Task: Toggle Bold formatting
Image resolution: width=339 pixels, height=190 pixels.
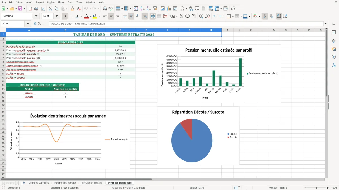Action: point(65,16)
